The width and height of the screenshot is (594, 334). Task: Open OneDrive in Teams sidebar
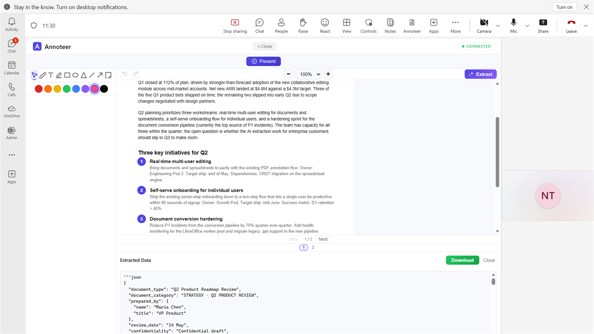point(12,111)
